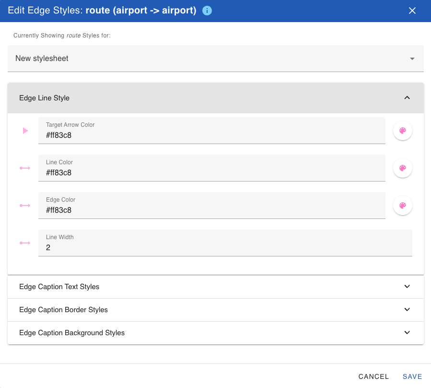431x388 pixels.
Task: Open the Target Arrow Color palette picker
Action: coord(402,130)
